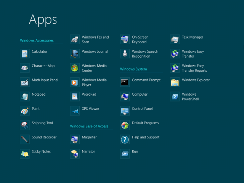Launch Sound Recorder microphone icon
244x183 pixels.
(25, 140)
